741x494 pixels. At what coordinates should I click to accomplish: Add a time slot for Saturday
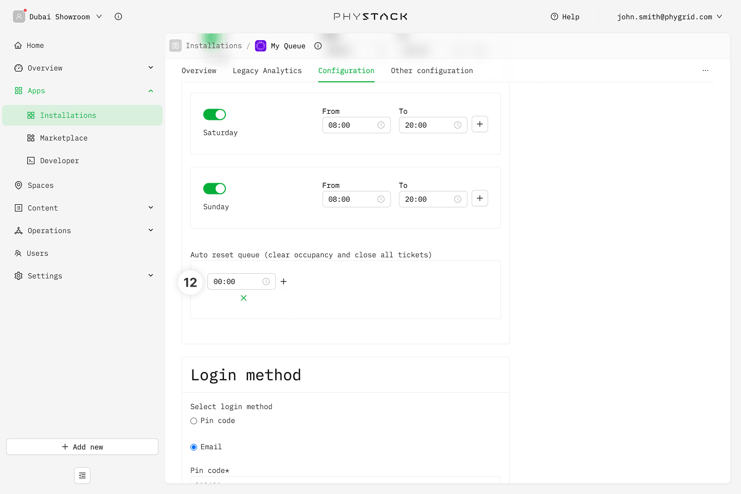point(480,125)
